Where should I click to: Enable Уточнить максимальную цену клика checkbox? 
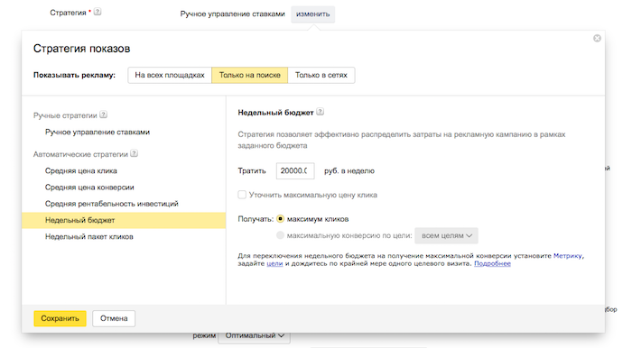pyautogui.click(x=242, y=195)
